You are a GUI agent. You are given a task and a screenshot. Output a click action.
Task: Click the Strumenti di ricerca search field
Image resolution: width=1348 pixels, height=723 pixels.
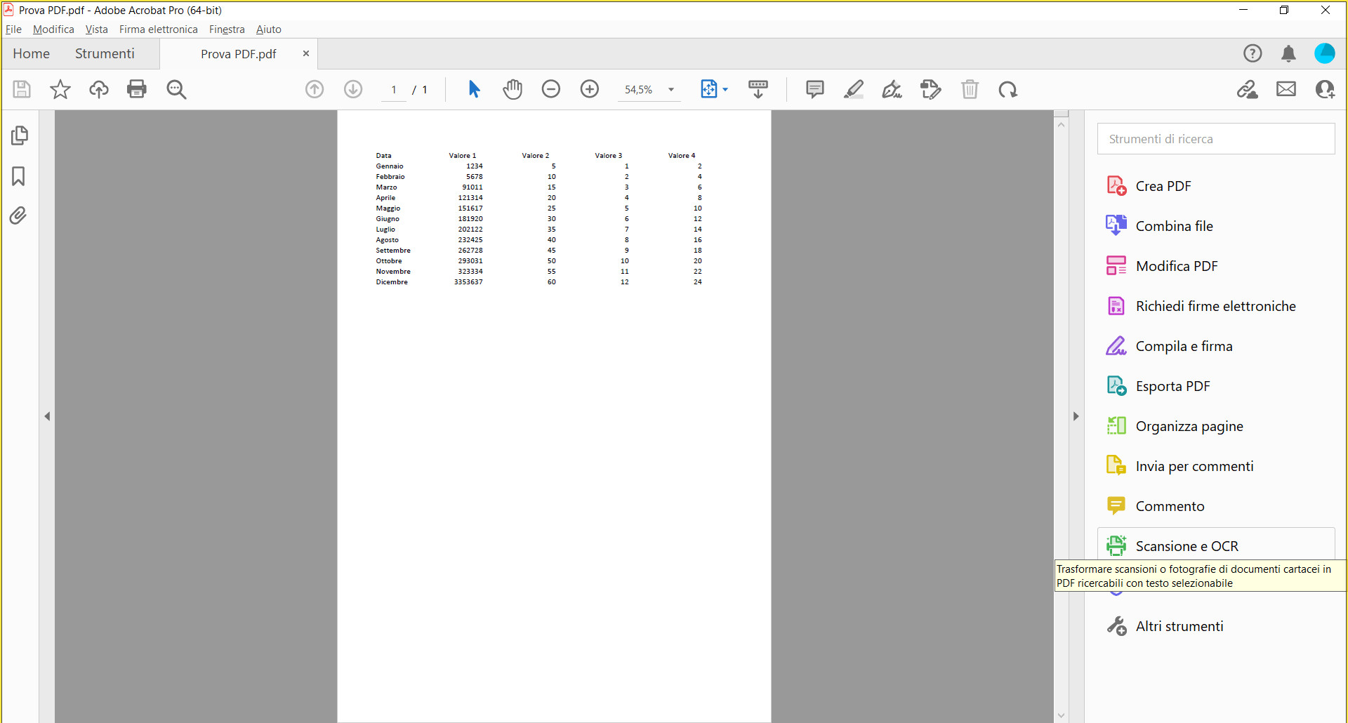(1215, 138)
